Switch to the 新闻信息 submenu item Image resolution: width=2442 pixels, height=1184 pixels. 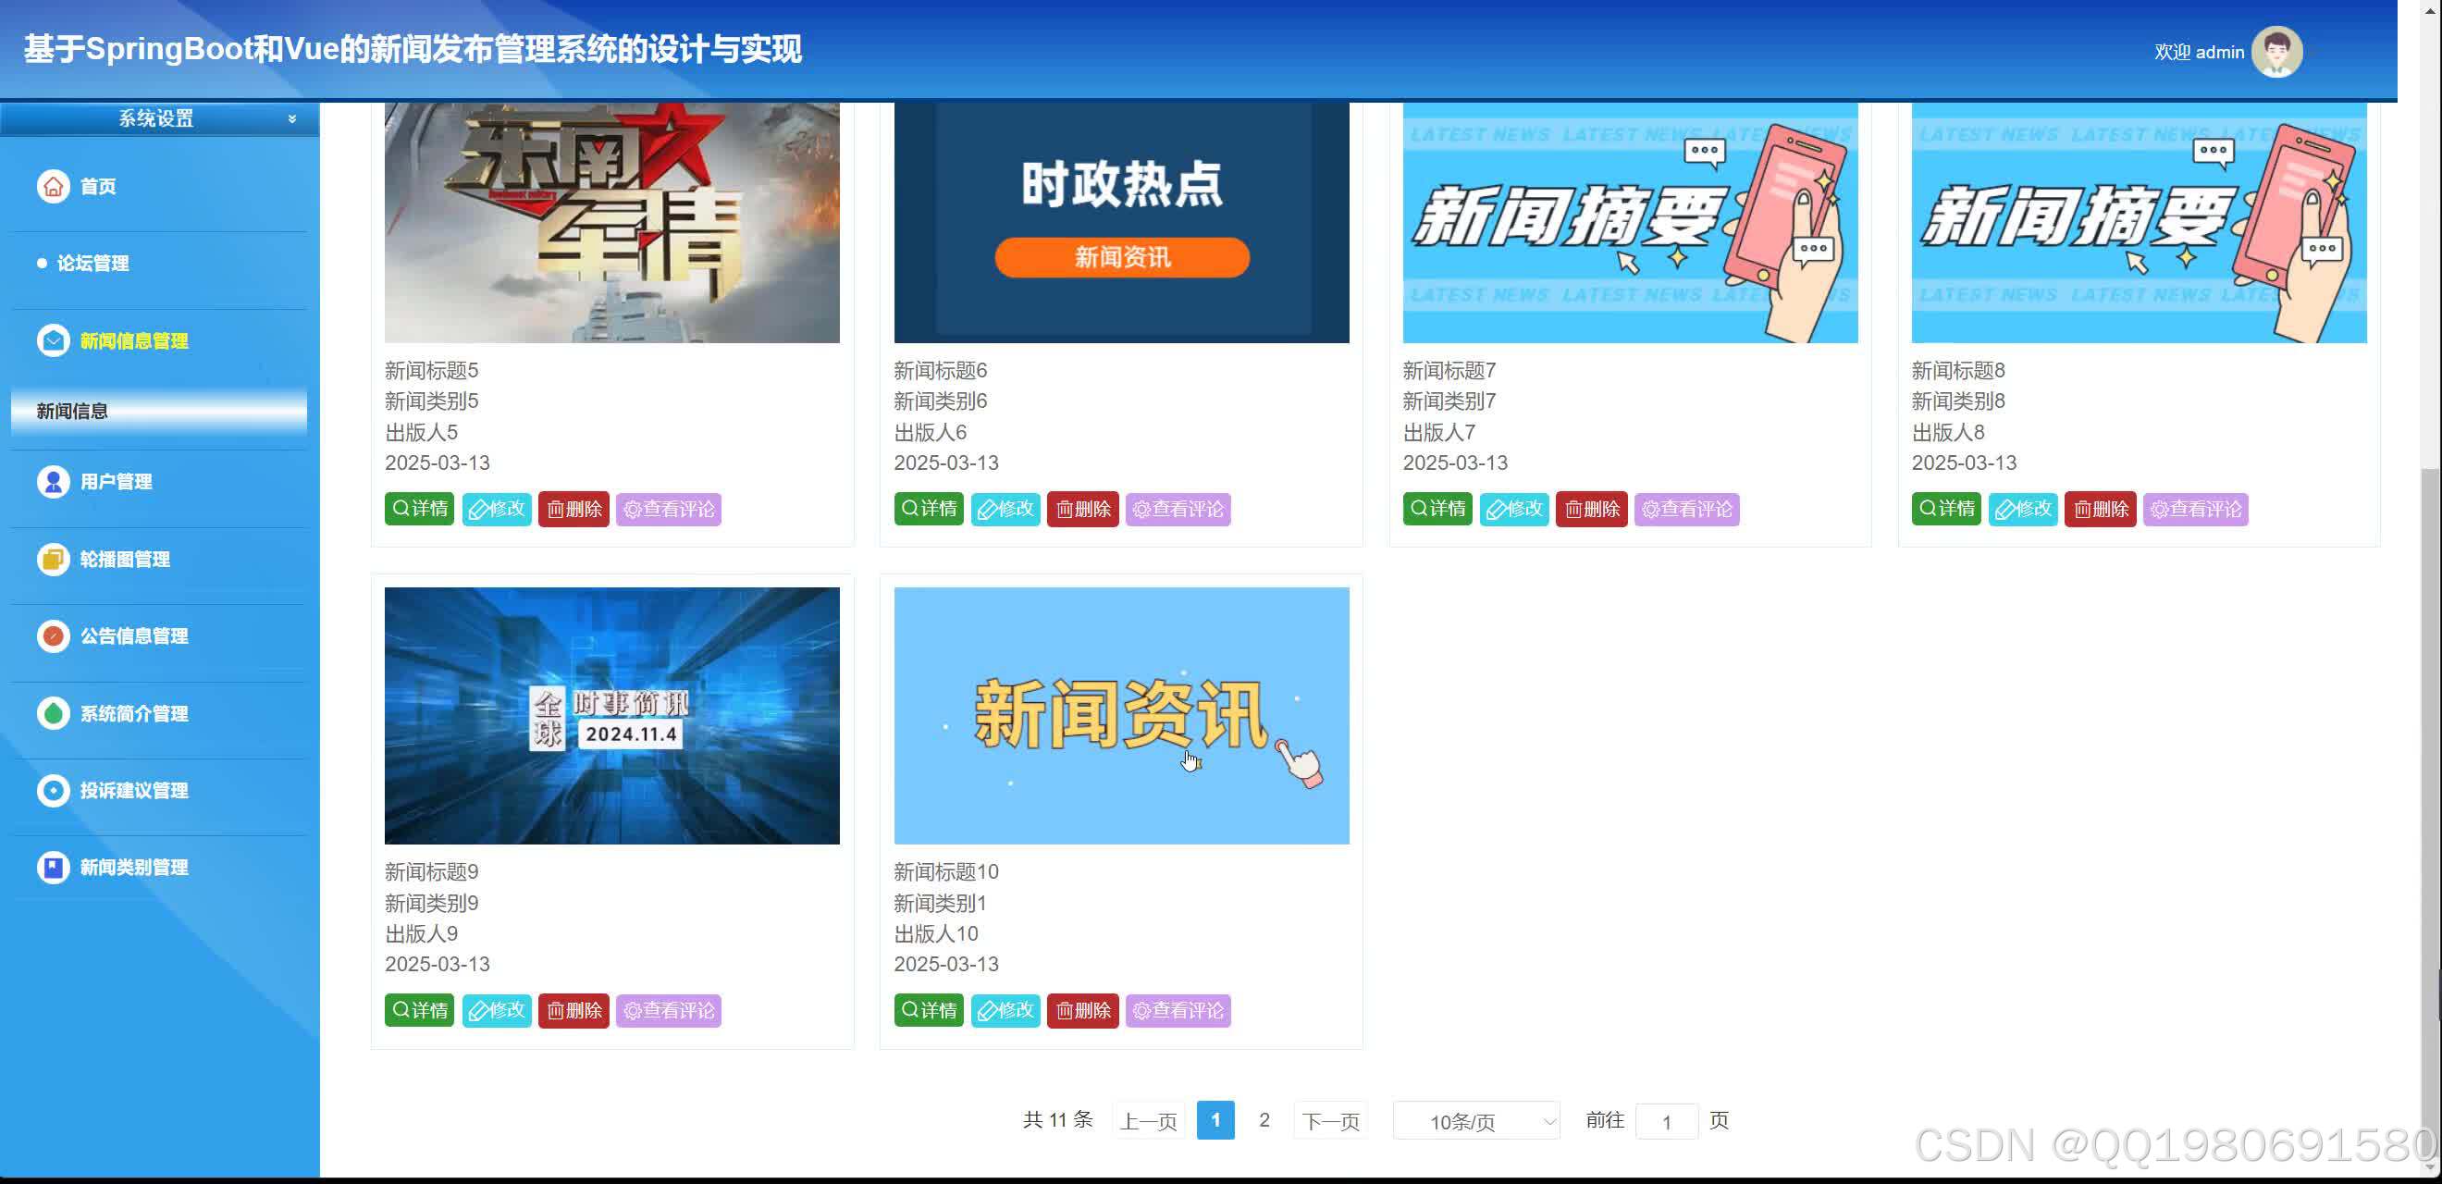pos(71,412)
